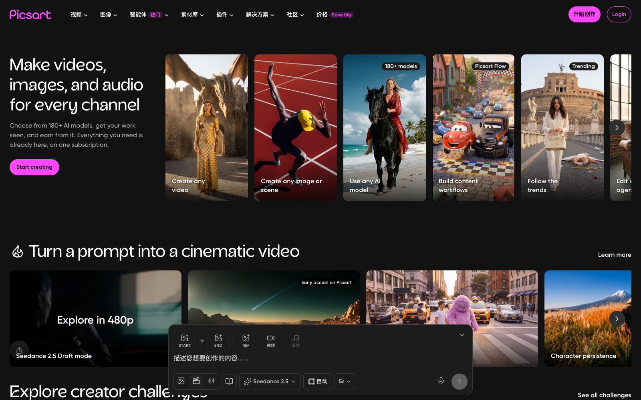The width and height of the screenshot is (641, 400).
Task: Switch to image generation mode
Action: 181,381
